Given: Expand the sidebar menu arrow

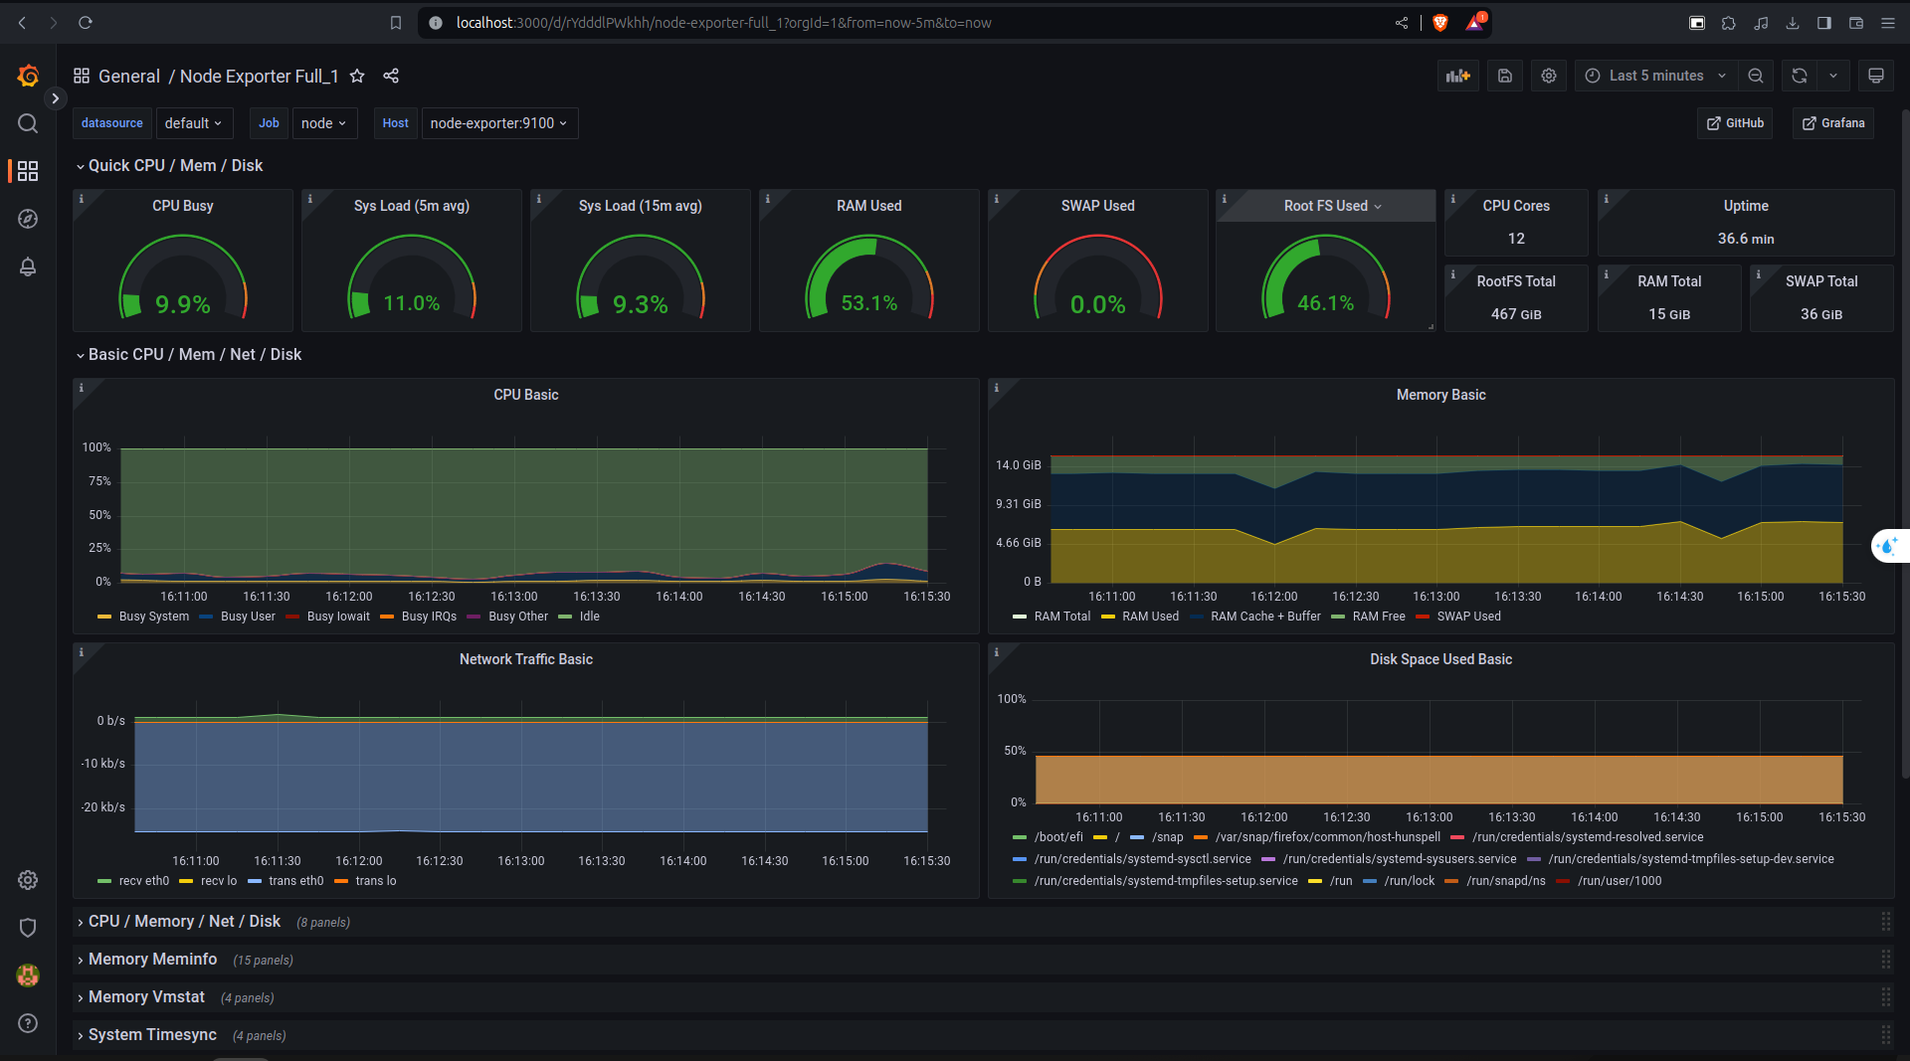Looking at the screenshot, I should [x=56, y=98].
